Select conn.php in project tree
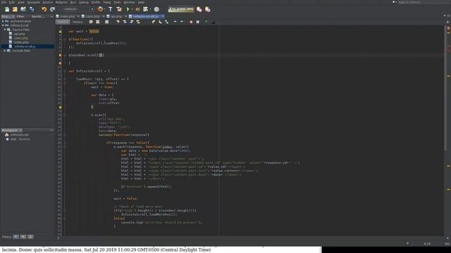This screenshot has height=253, width=451. (21, 38)
